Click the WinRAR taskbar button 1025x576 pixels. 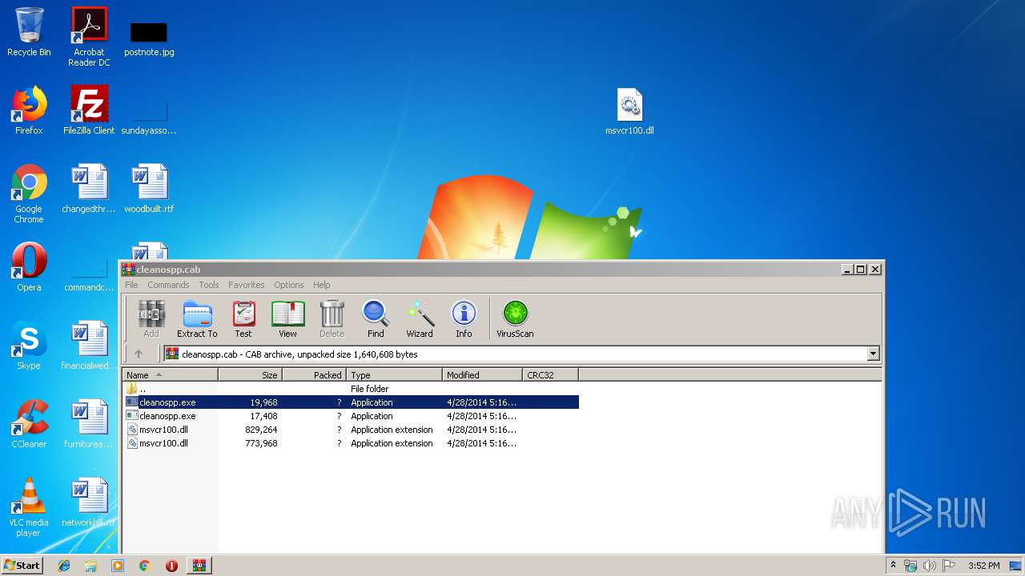[199, 566]
